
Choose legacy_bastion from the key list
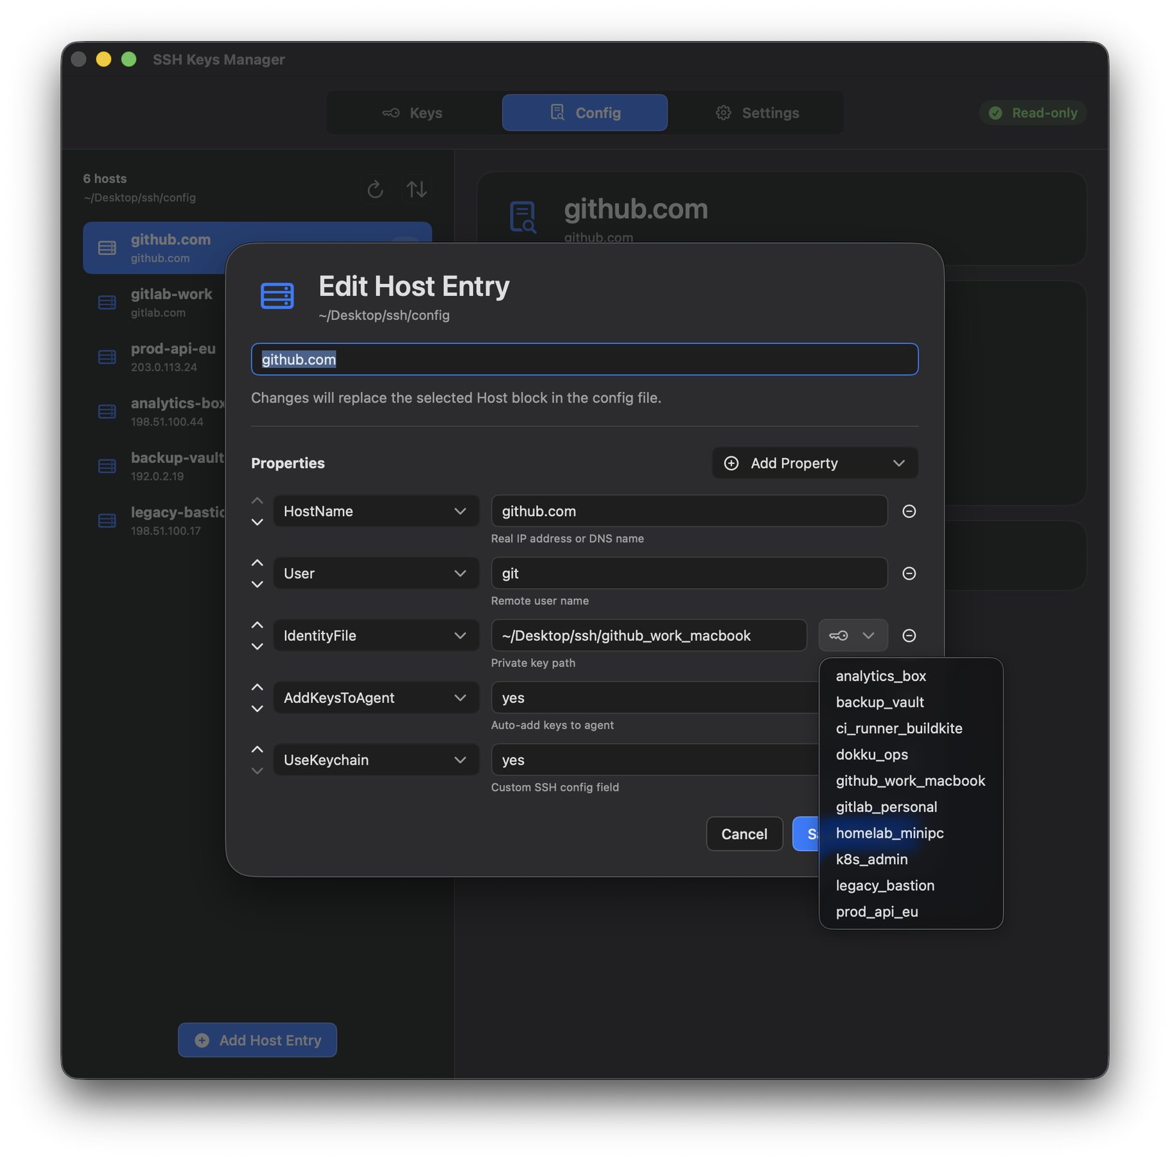pyautogui.click(x=911, y=886)
